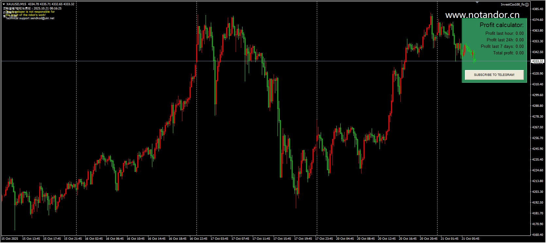Screen dimensions: 546x243
Task: Click the Profit calculator: heading
Action: click(x=502, y=25)
